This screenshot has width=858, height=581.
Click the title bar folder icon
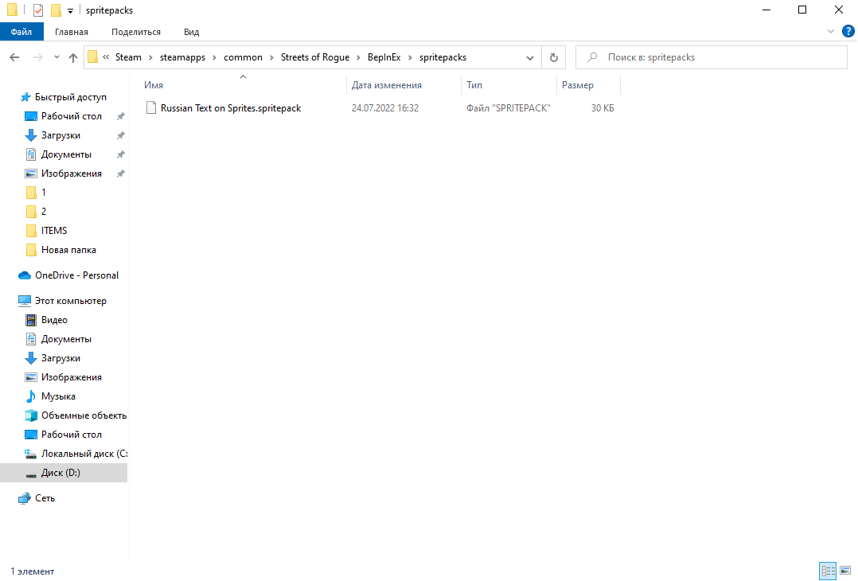coord(12,10)
